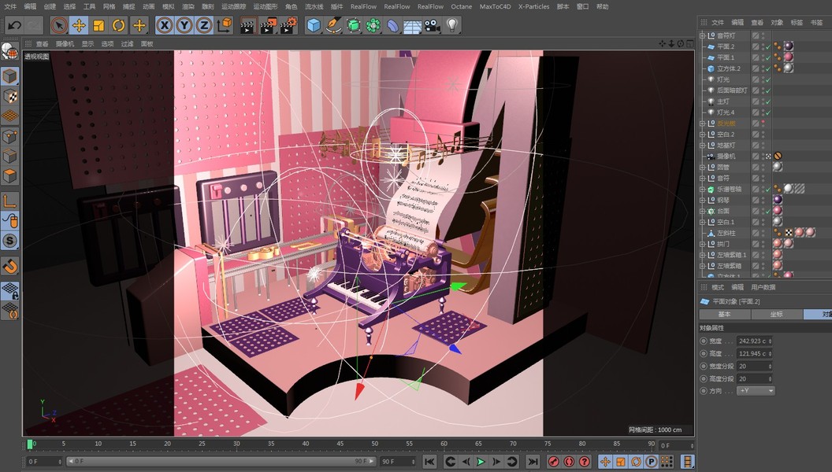Screen dimensions: 832x472
Task: Activate the Move tool in top toolbar
Action: (79, 25)
